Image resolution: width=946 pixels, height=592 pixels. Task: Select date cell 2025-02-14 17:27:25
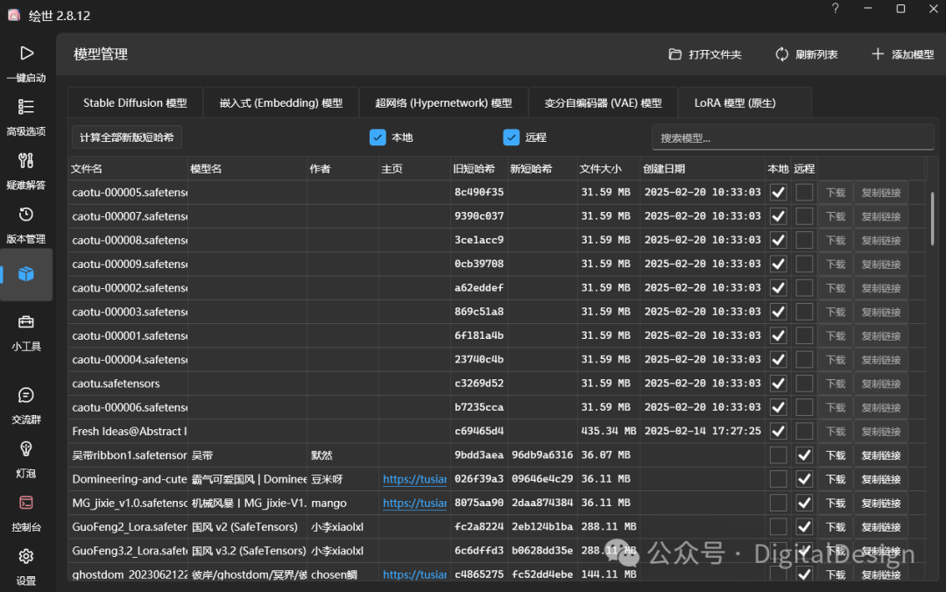[x=702, y=432]
